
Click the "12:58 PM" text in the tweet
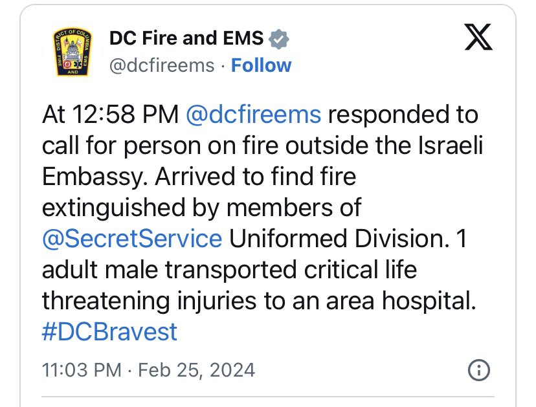pyautogui.click(x=126, y=115)
